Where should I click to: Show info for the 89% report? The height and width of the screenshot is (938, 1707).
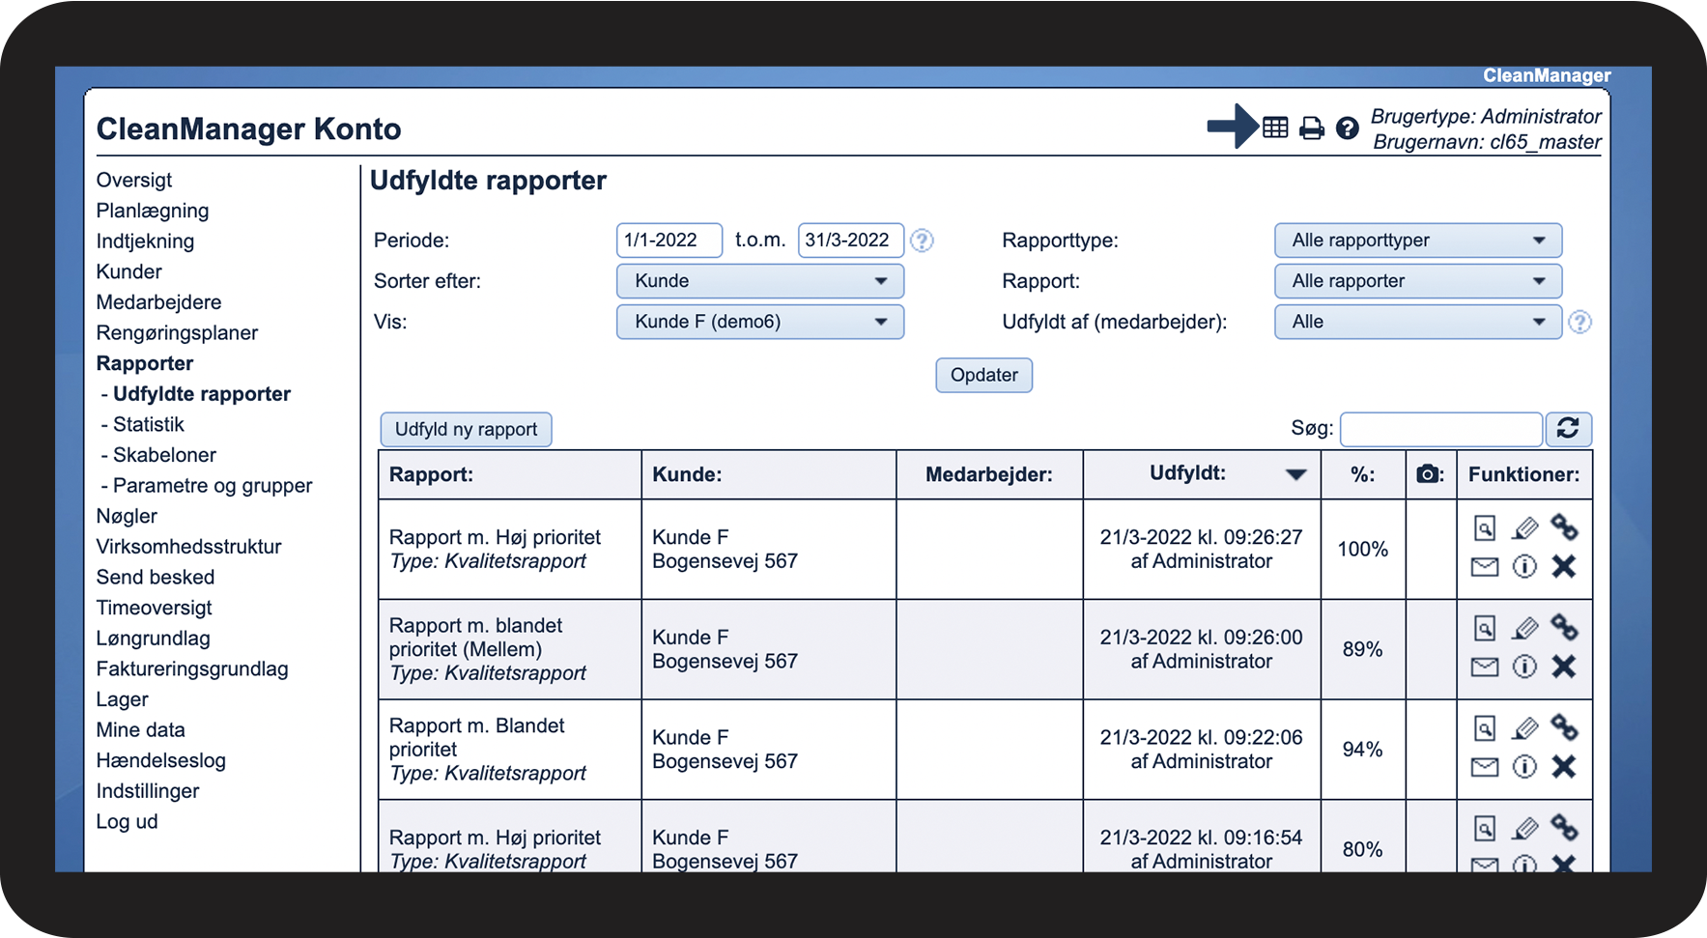click(x=1524, y=668)
